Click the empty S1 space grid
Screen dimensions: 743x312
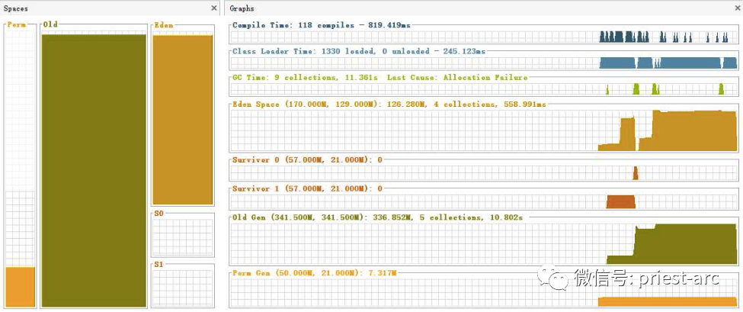[x=182, y=288]
